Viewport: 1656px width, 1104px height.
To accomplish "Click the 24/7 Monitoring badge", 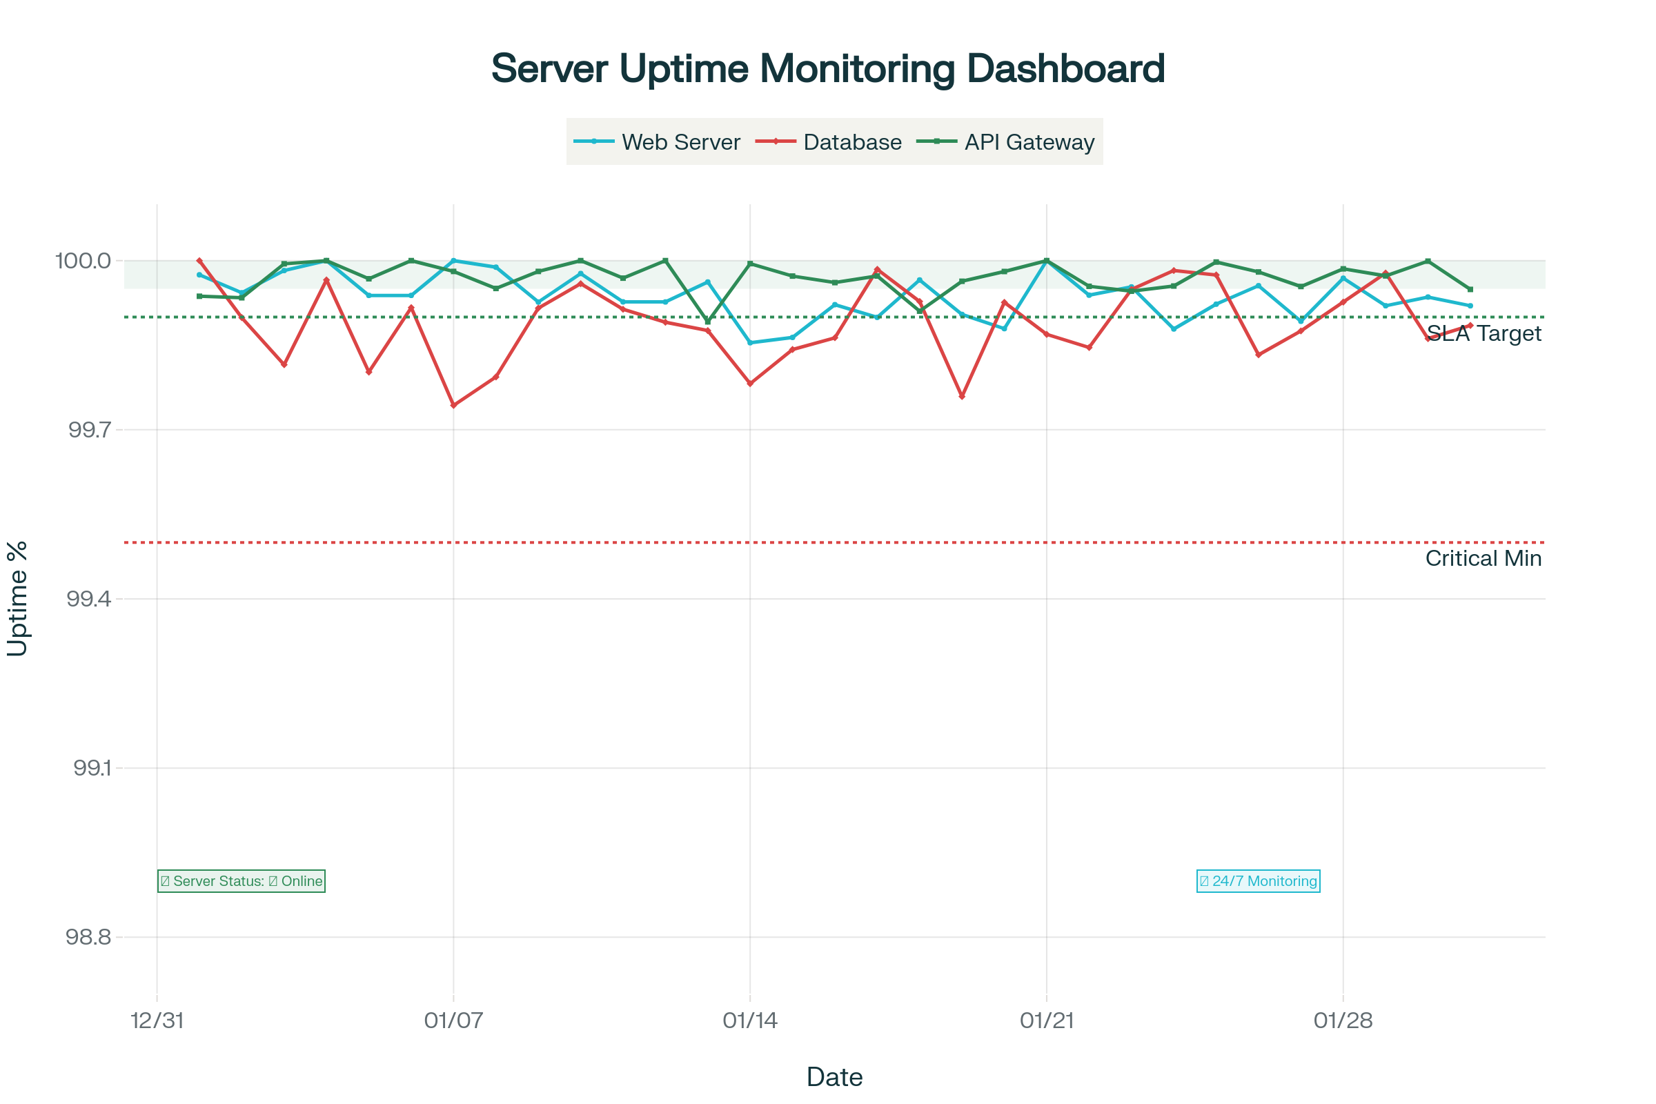I will pos(1258,881).
